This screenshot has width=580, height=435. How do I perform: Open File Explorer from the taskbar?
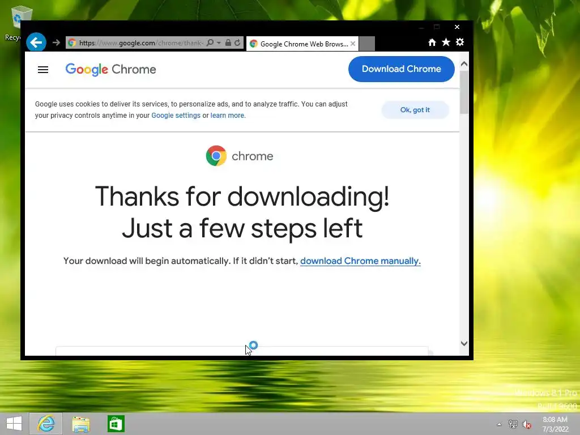(81, 424)
